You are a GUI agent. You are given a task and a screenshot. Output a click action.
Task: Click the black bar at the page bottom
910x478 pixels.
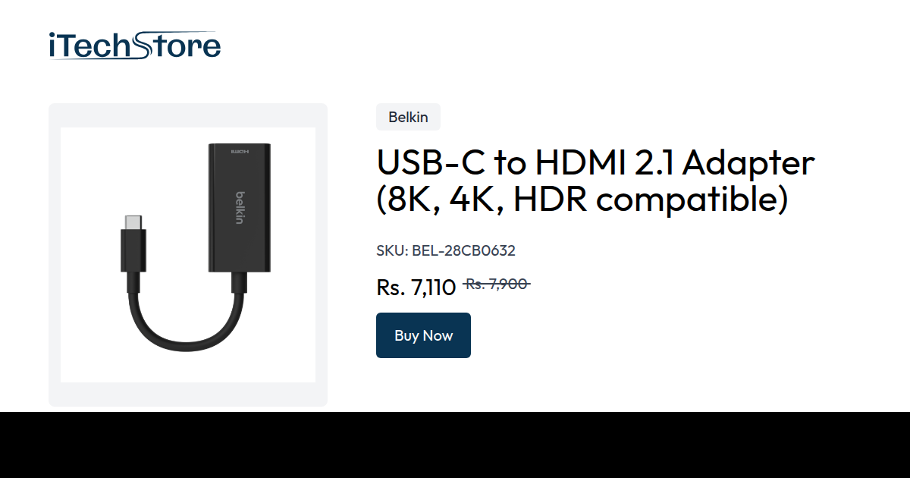point(455,445)
